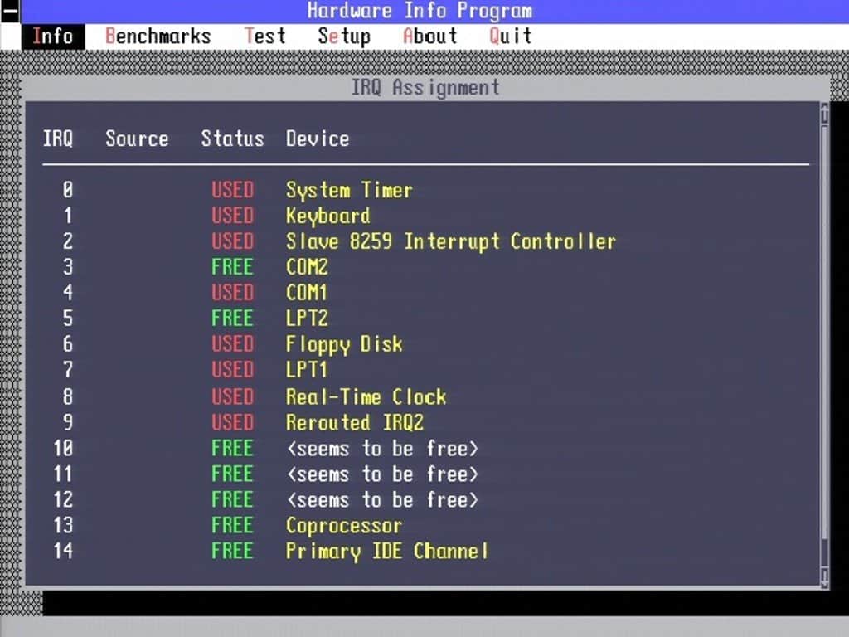849x637 pixels.
Task: Click the FREE status of IRQ 14
Action: pos(232,552)
